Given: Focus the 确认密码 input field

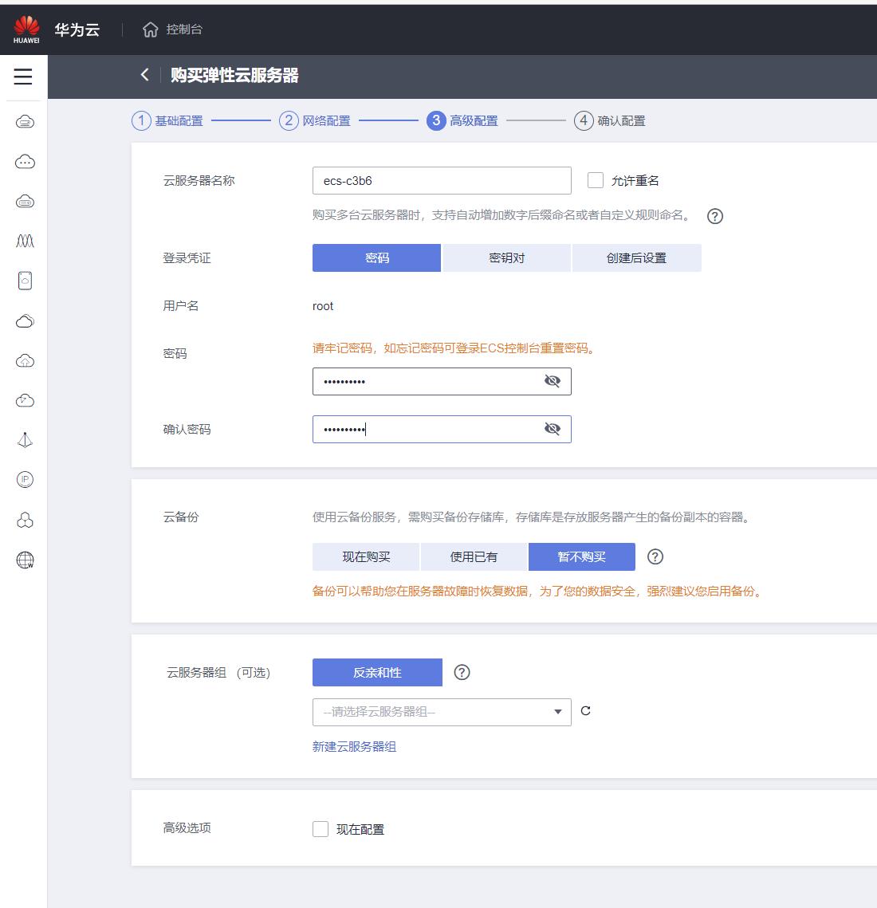Looking at the screenshot, I should [442, 429].
